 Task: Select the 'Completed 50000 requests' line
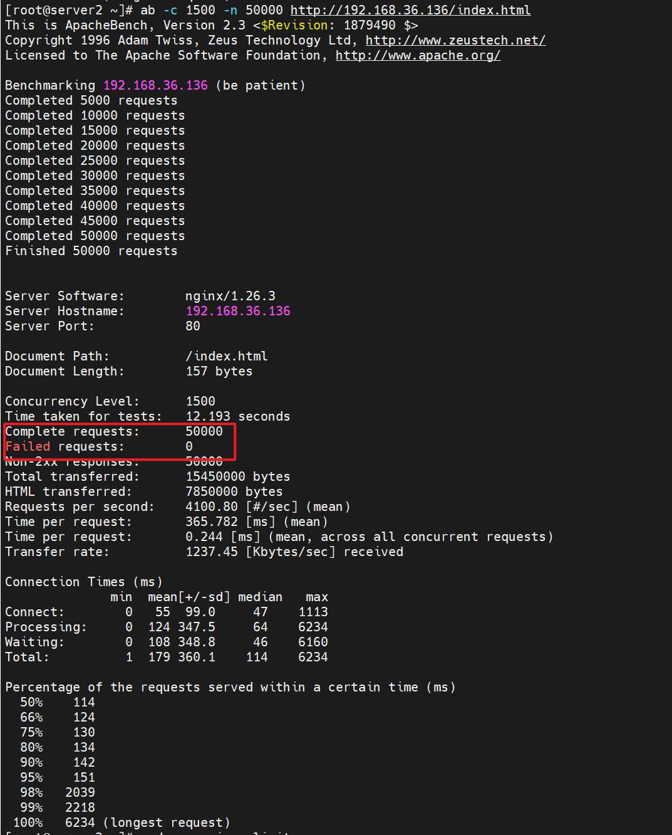95,236
